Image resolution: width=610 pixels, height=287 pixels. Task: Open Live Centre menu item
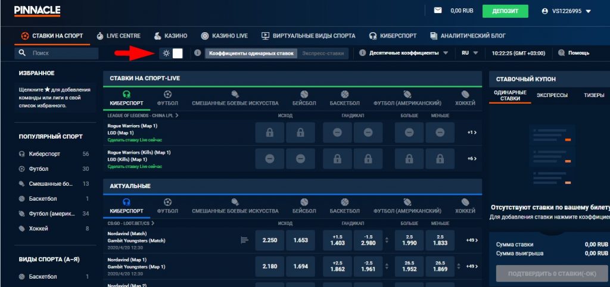tap(119, 36)
